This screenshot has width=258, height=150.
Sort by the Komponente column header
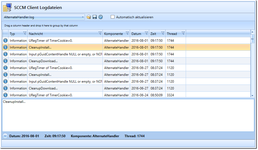(113, 34)
